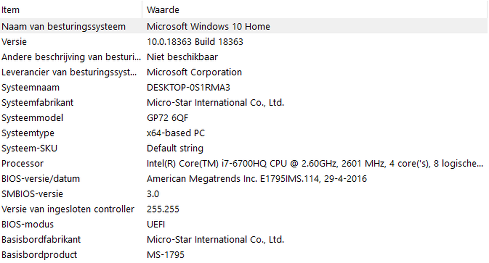Select the Processor row
489x263 pixels.
(x=244, y=164)
